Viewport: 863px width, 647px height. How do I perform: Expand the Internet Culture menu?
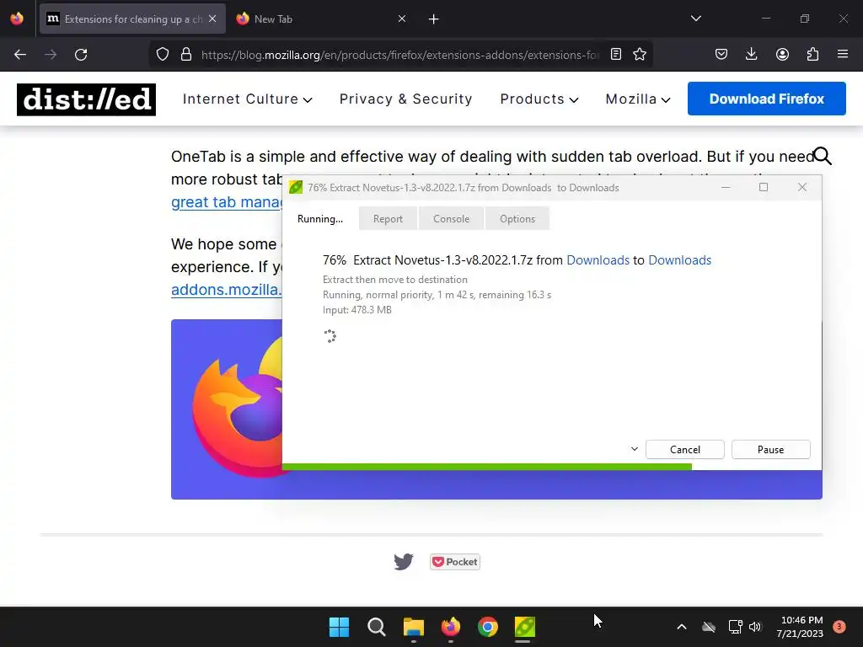(248, 99)
